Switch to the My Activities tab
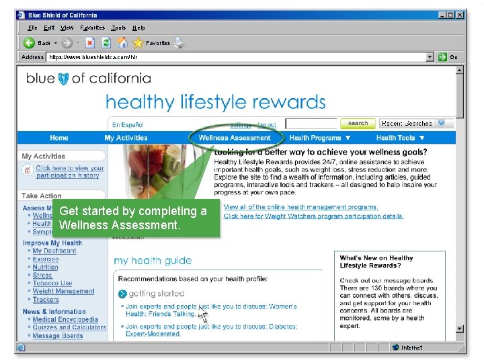This screenshot has width=484, height=363. (126, 138)
